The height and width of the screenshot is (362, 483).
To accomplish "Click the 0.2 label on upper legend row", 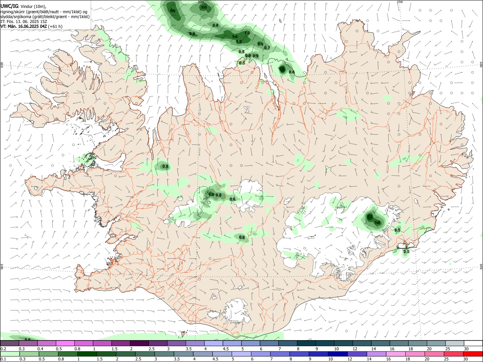I will tap(3, 349).
